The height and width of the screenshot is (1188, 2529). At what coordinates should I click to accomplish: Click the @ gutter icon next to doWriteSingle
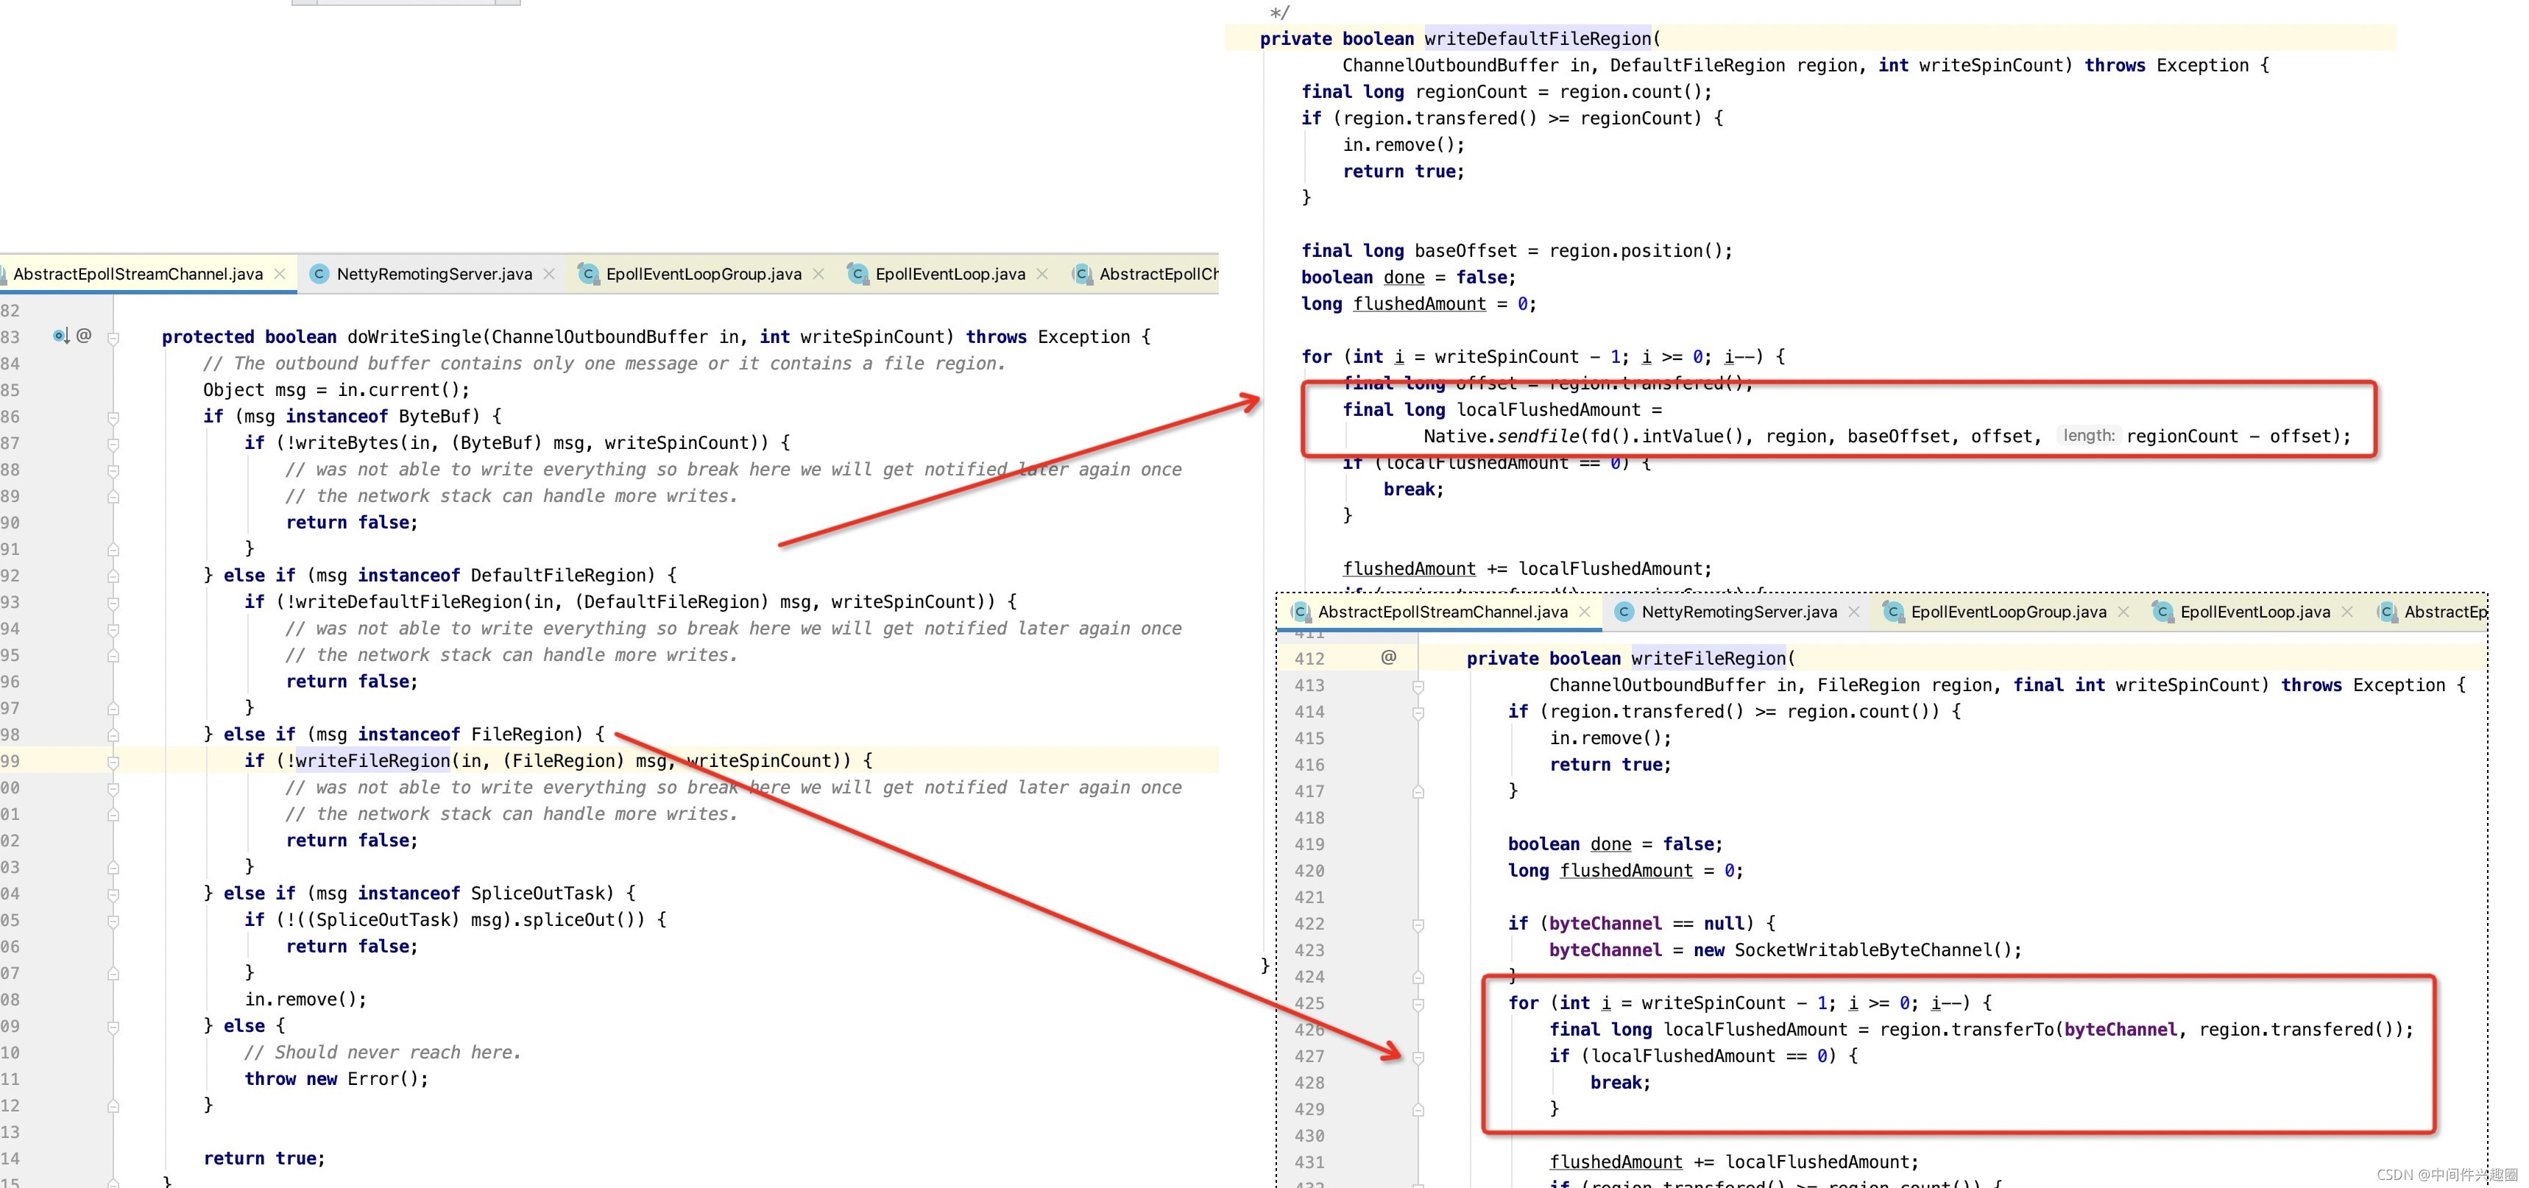point(85,336)
